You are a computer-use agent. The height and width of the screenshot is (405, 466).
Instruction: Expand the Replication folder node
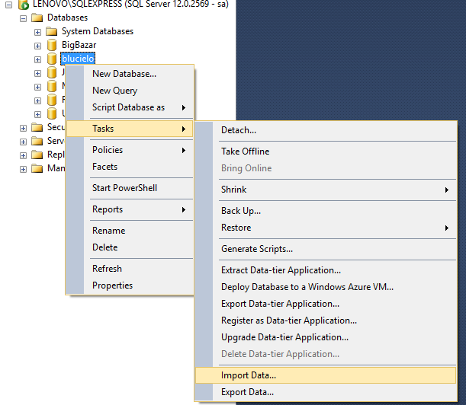pos(23,155)
